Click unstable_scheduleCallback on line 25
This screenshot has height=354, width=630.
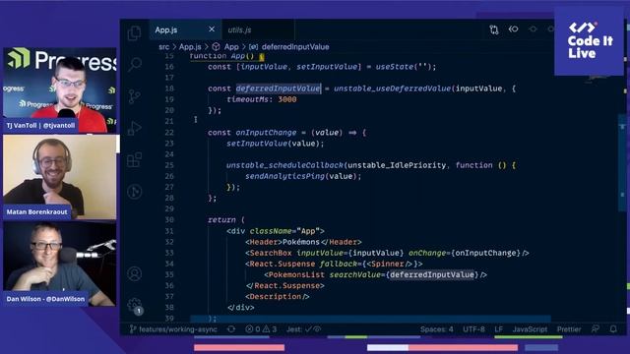click(284, 165)
